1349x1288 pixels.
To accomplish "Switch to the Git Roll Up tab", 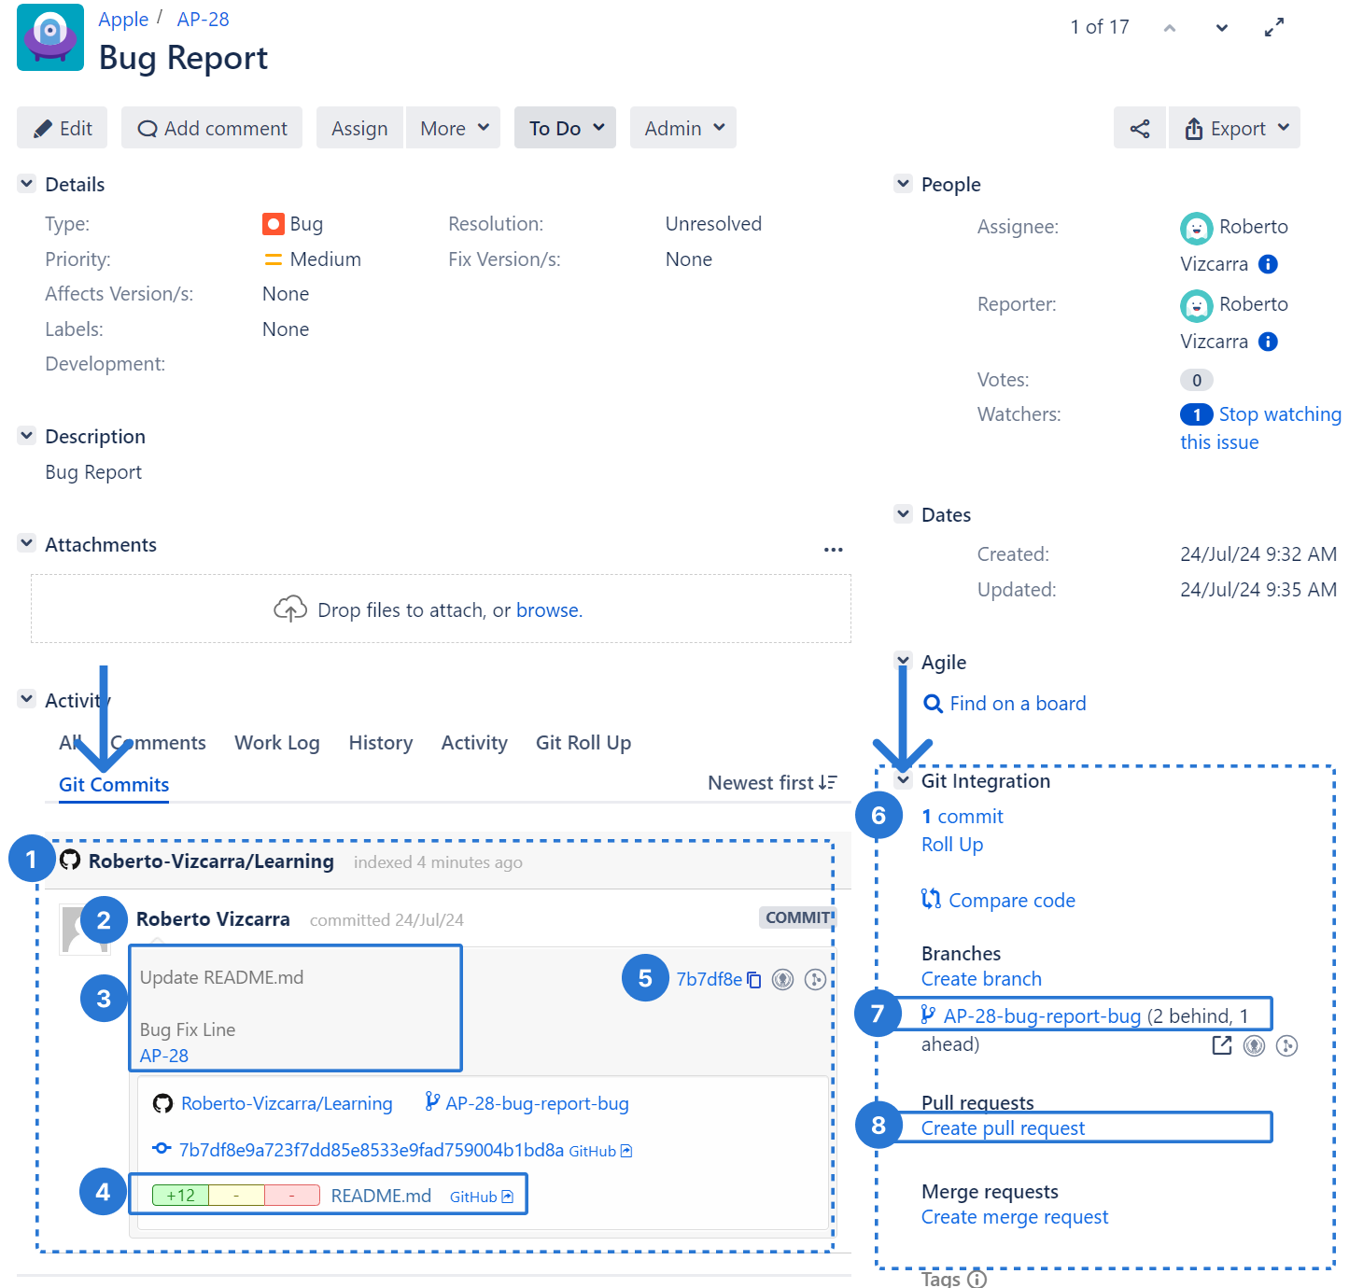I will (x=583, y=743).
